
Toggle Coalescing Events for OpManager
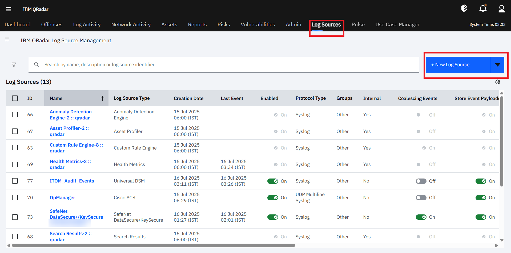(x=421, y=198)
